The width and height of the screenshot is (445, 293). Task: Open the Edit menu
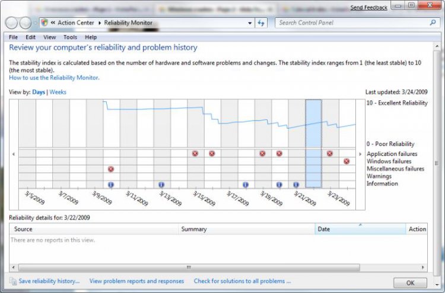click(30, 37)
